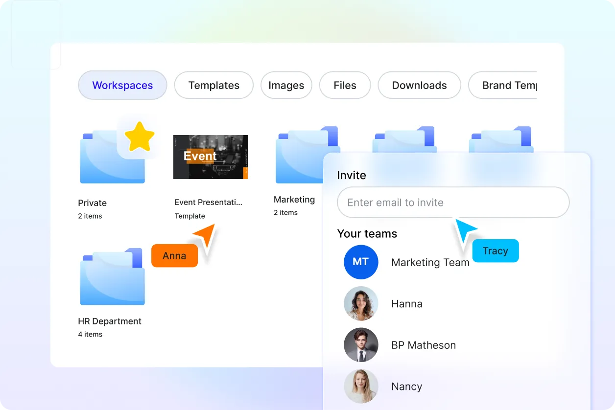
Task: Open the Images tab
Action: [286, 85]
